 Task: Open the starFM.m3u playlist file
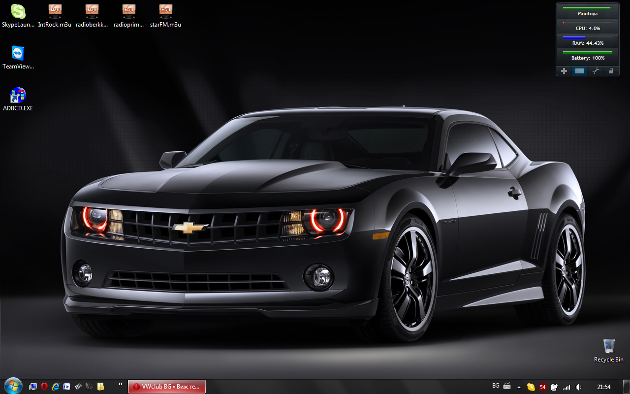point(165,15)
